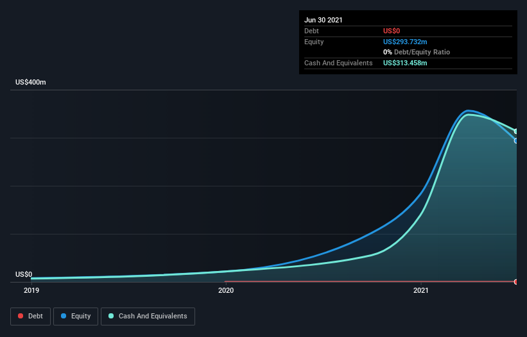Image resolution: width=527 pixels, height=337 pixels.
Task: Click the Equity data point marker at chart end
Action: click(516, 141)
